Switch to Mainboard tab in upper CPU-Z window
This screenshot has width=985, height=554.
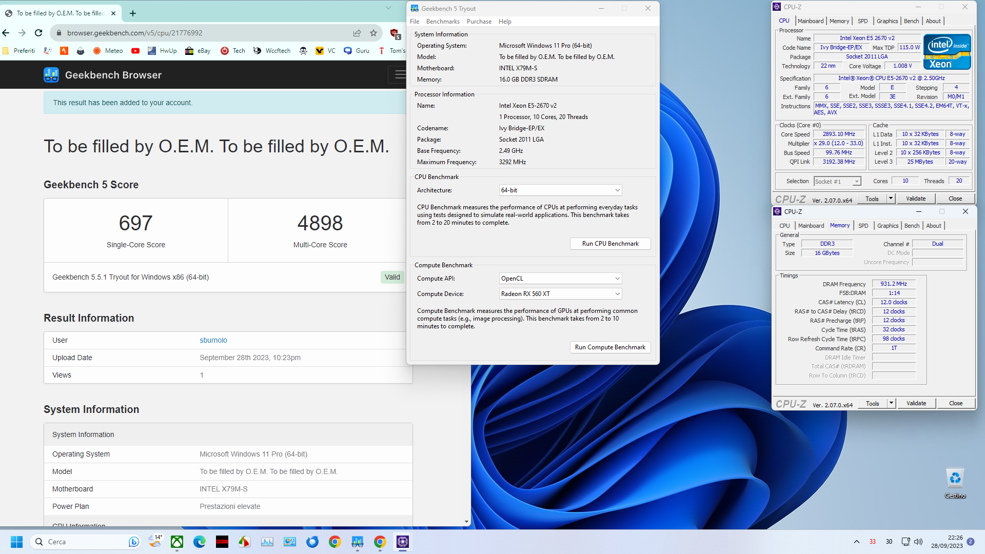[x=811, y=21]
